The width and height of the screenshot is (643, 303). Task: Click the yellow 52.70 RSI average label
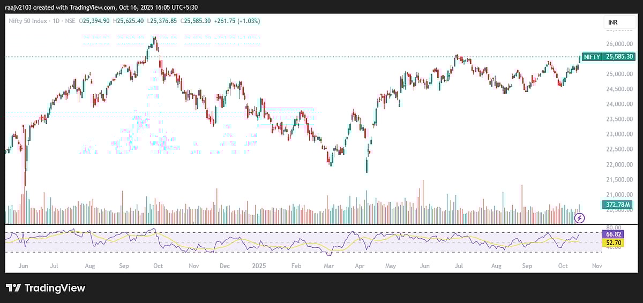tap(612, 242)
